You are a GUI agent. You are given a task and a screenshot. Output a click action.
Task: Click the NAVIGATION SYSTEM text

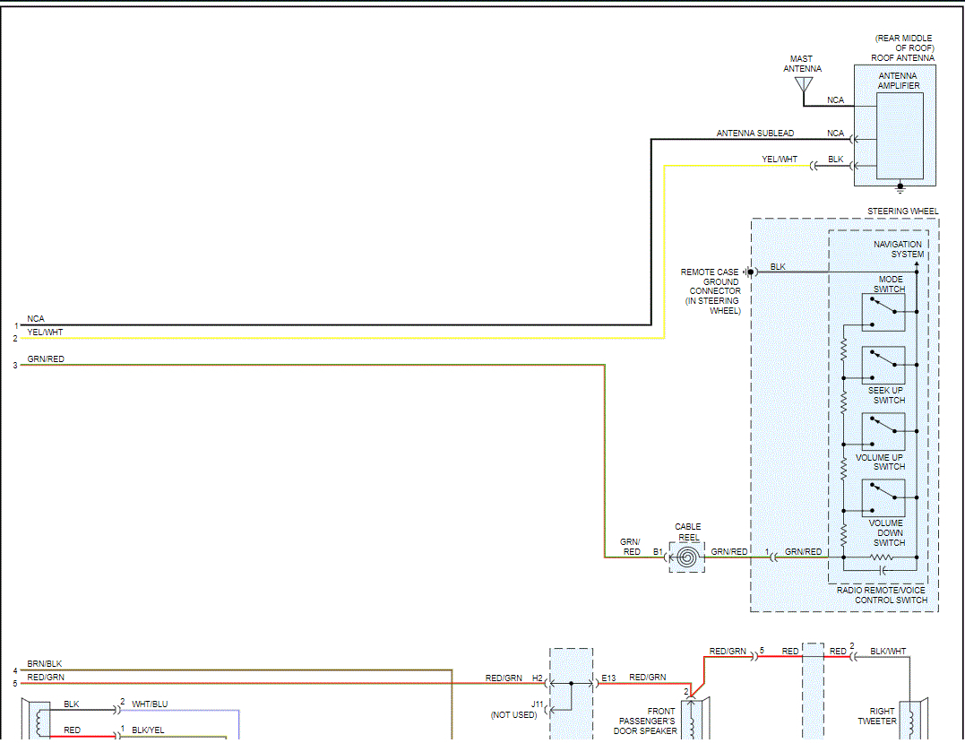tap(898, 249)
